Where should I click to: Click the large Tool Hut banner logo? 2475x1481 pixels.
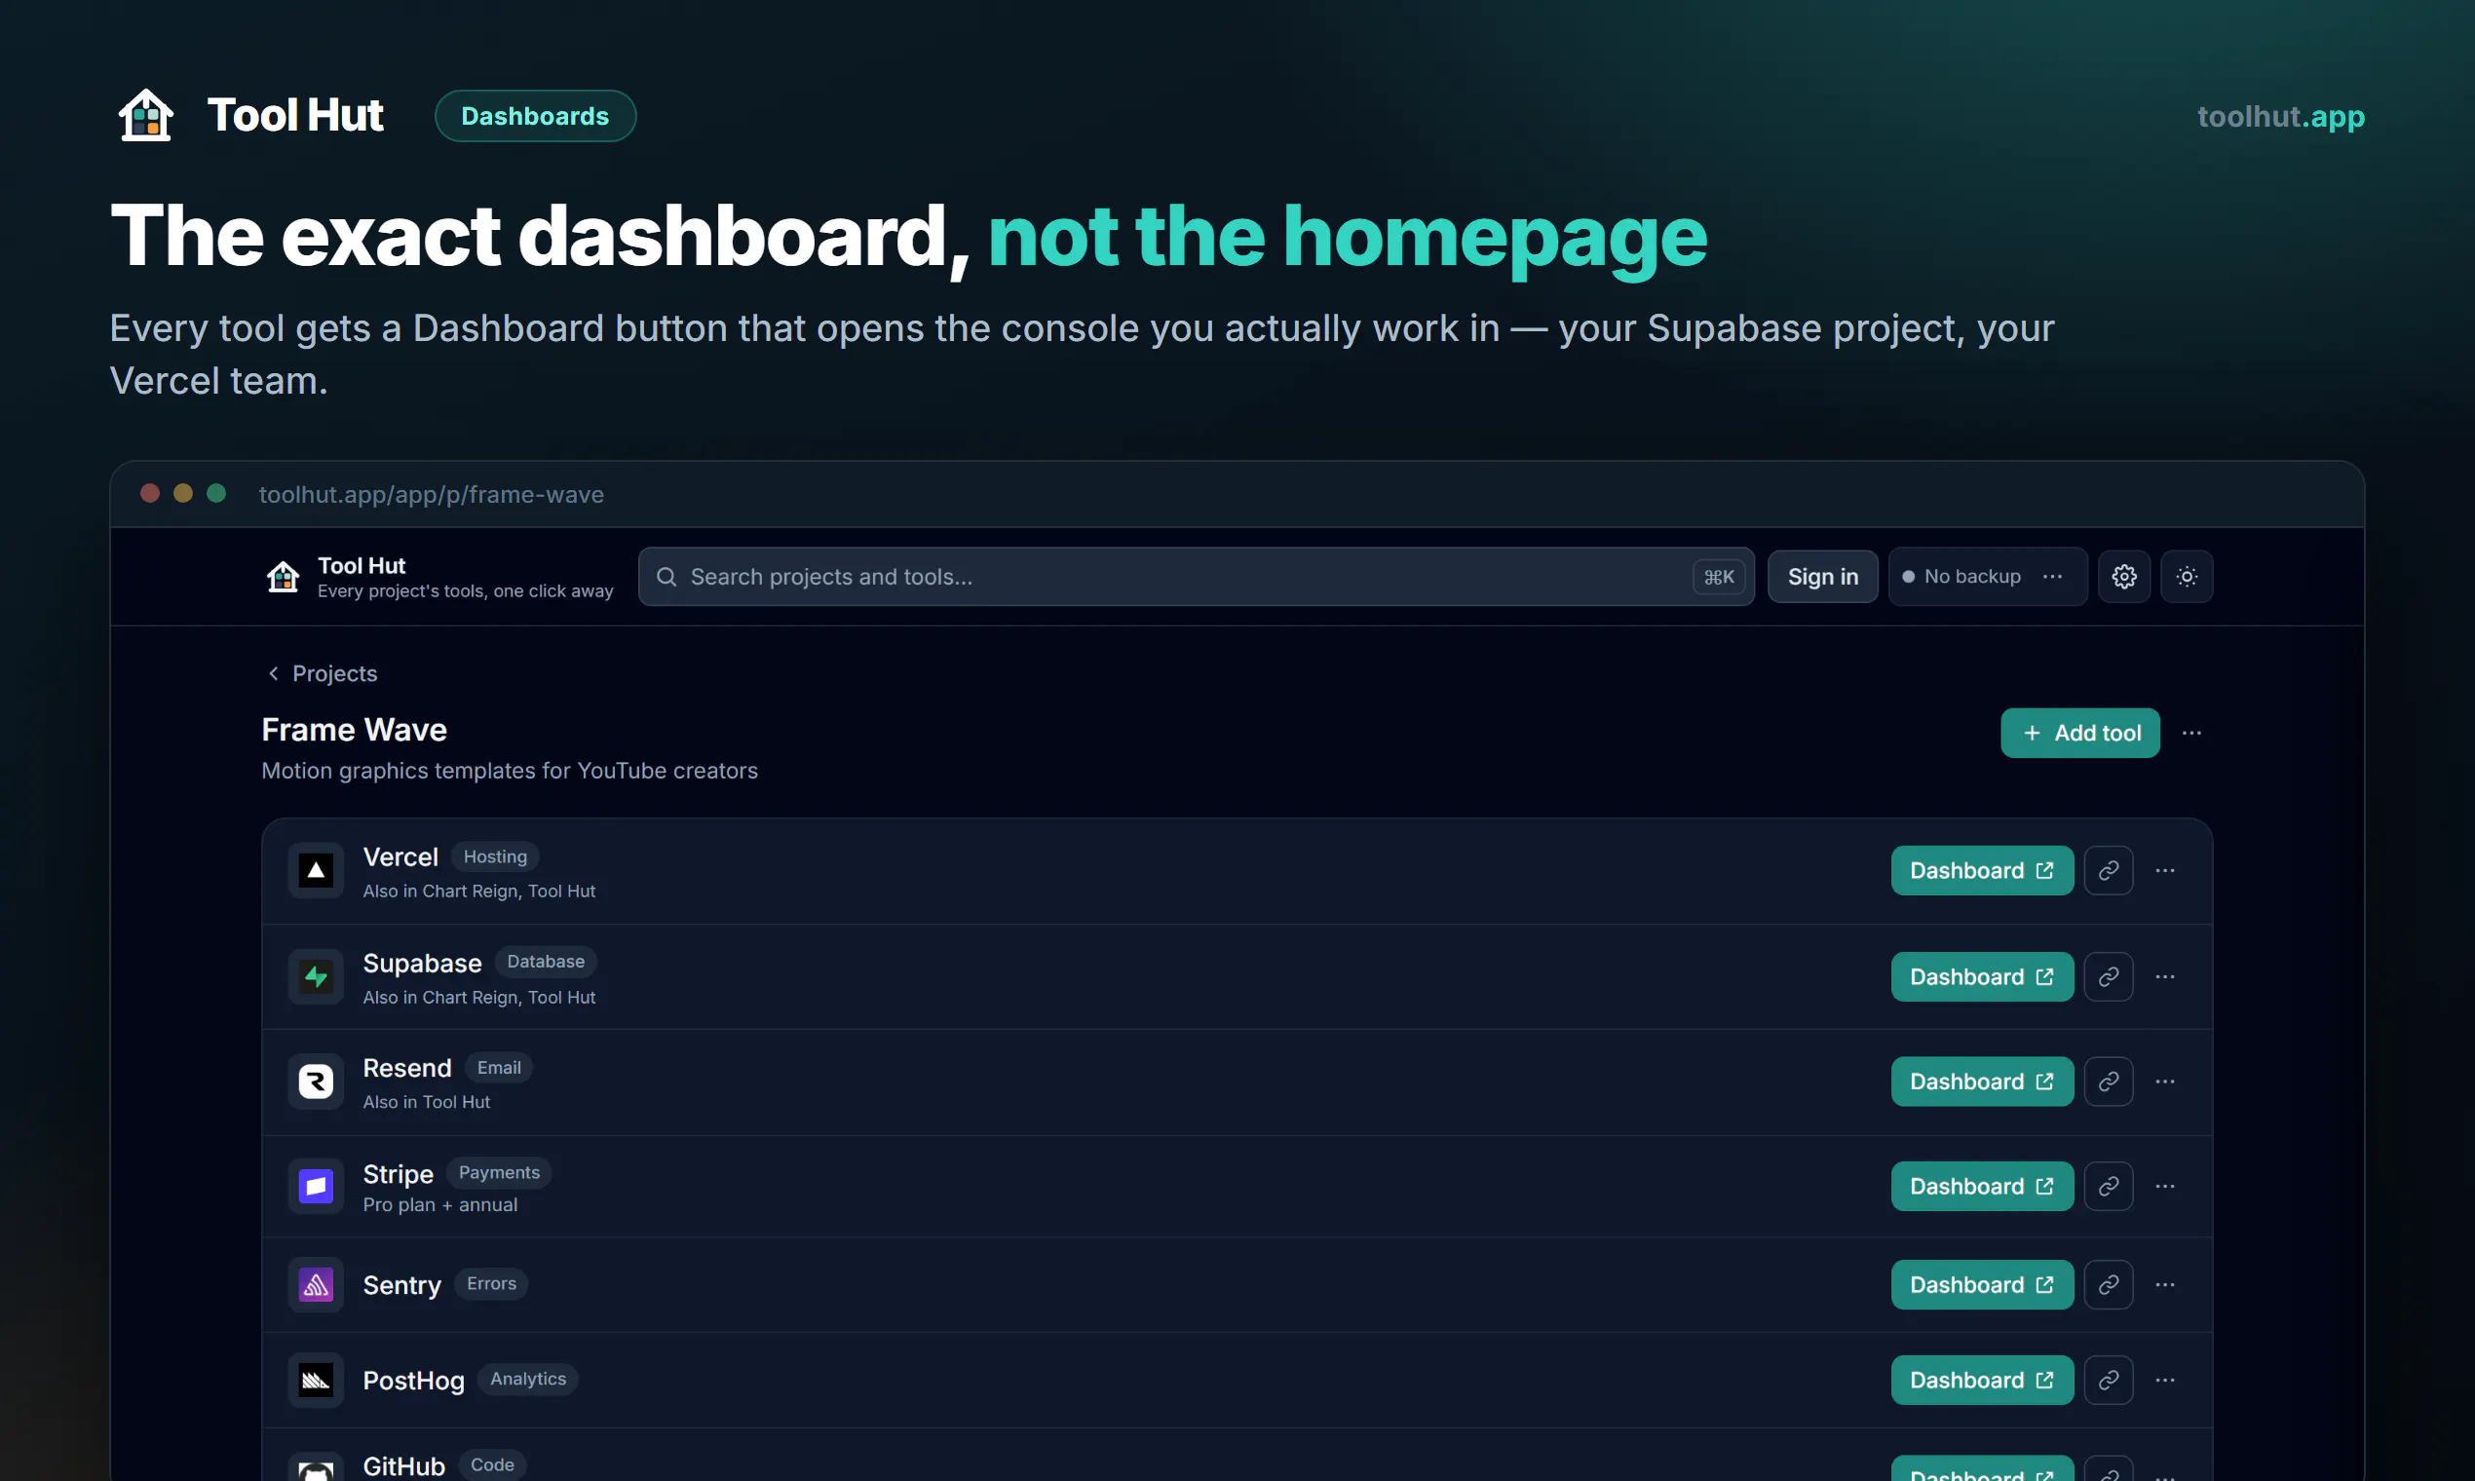tap(146, 116)
